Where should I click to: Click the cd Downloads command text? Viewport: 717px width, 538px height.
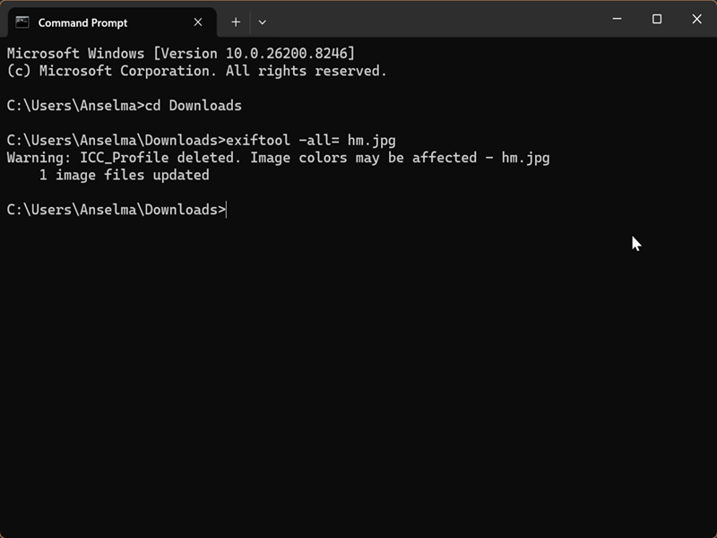coord(193,106)
